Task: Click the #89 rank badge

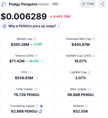Action: pyautogui.click(x=55, y=4)
